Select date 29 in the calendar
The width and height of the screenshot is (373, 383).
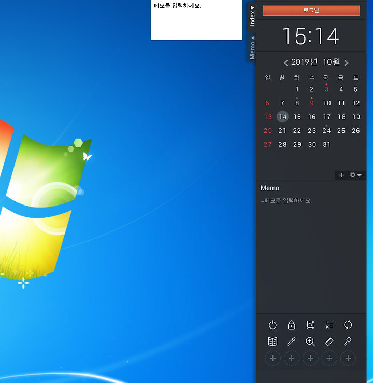pos(297,145)
